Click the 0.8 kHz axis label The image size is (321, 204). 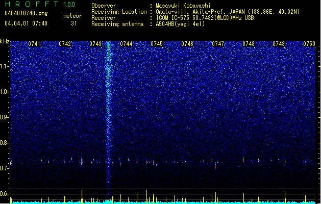click(x=5, y=143)
